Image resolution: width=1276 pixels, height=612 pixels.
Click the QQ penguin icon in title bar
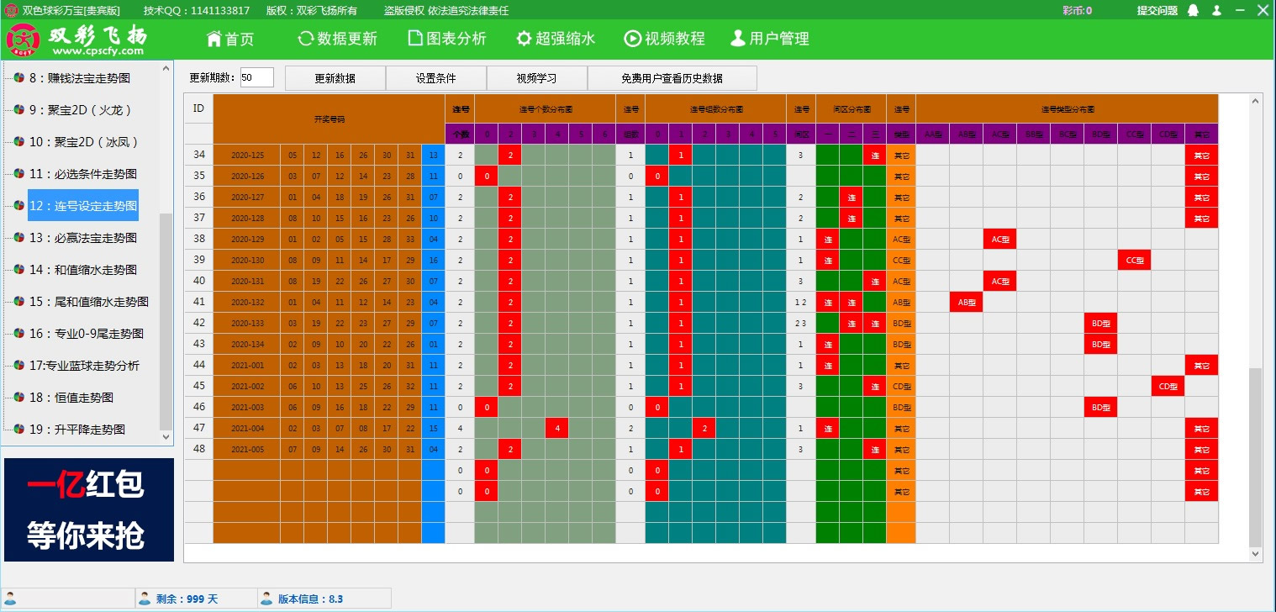pos(1193,11)
